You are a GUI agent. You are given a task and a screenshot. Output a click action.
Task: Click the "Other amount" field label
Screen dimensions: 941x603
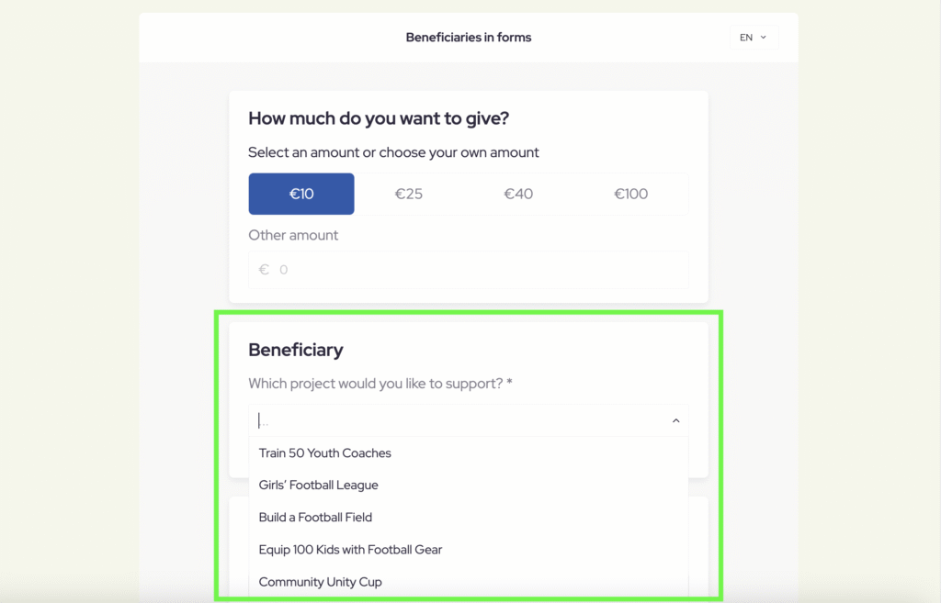pyautogui.click(x=293, y=235)
